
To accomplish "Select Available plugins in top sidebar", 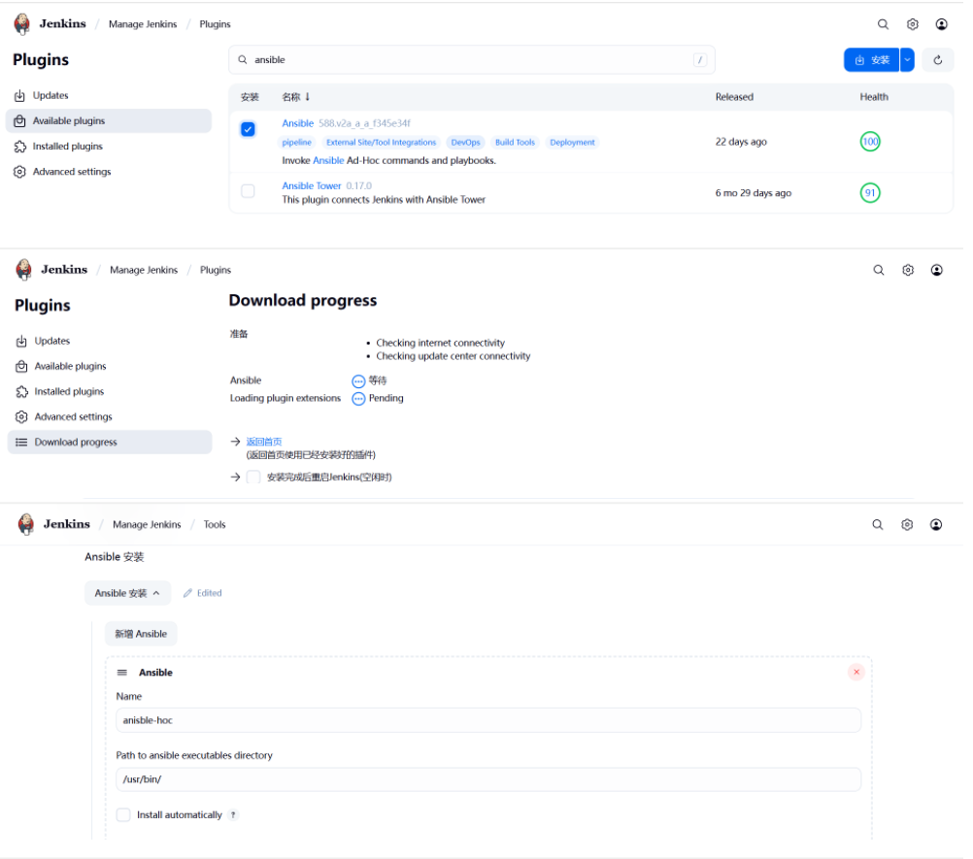I will 108,121.
